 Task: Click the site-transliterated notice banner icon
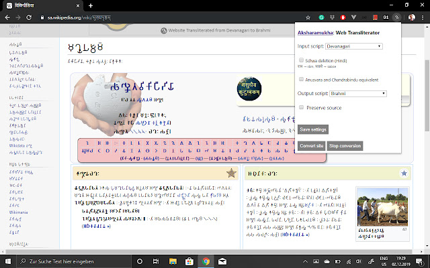point(164,31)
